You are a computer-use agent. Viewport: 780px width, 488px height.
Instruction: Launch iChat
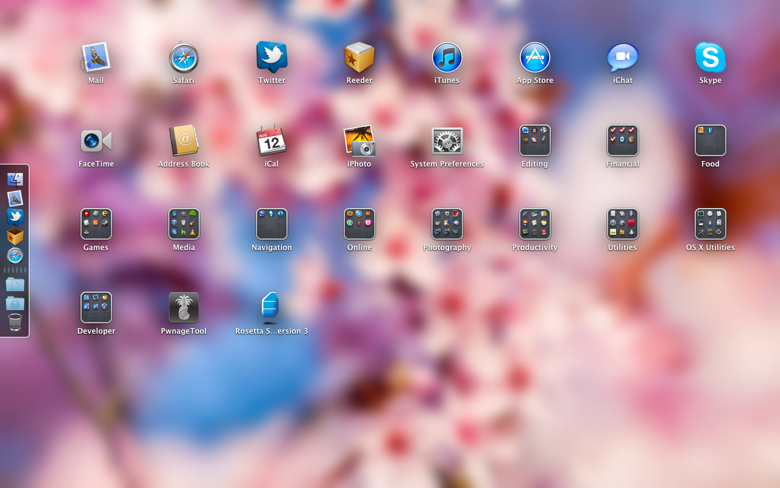[623, 57]
